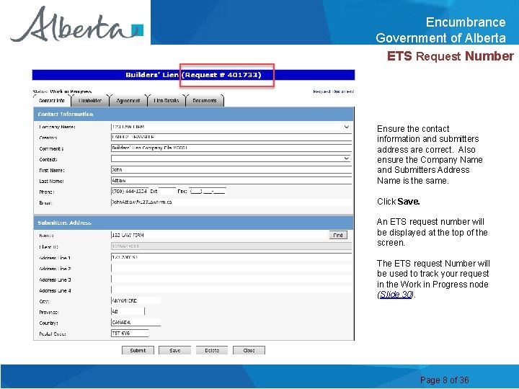The height and width of the screenshot is (389, 519).
Task: Click the Postal Code field
Action: click(x=130, y=334)
